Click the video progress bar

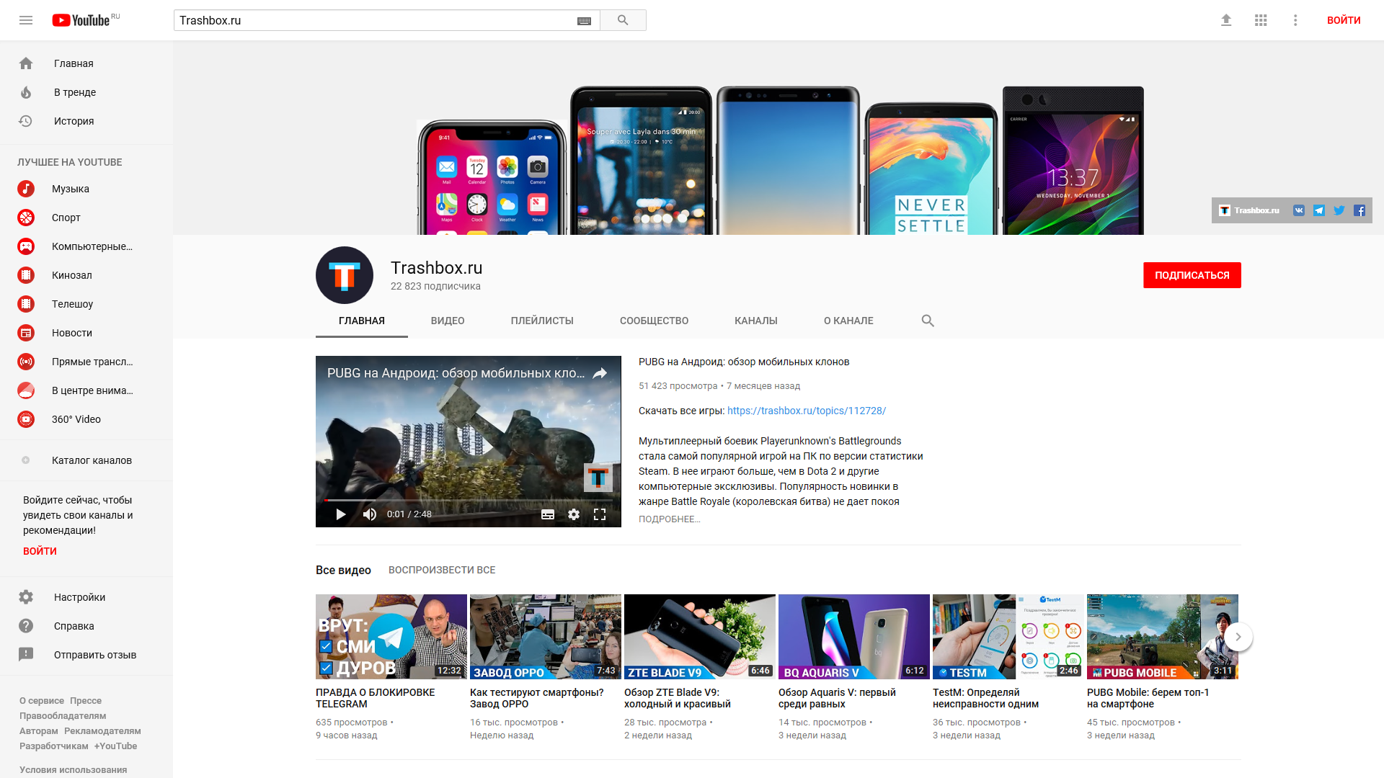[x=469, y=500]
